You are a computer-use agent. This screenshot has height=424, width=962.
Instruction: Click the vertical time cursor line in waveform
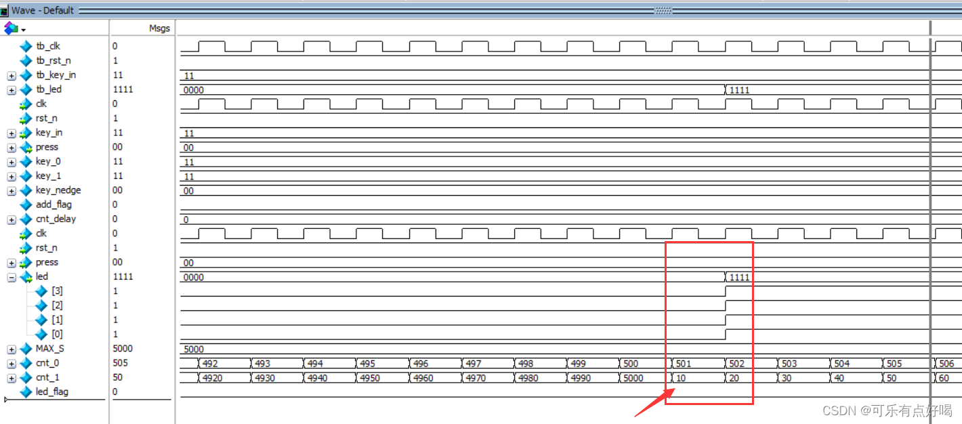[930, 203]
